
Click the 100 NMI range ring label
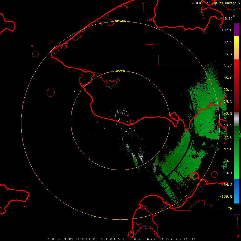pyautogui.click(x=120, y=21)
